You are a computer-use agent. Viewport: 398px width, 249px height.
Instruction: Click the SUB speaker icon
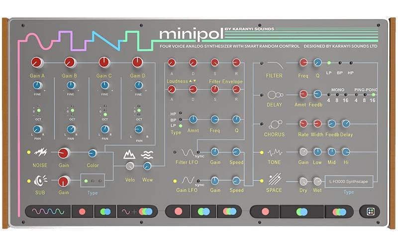tap(40, 180)
